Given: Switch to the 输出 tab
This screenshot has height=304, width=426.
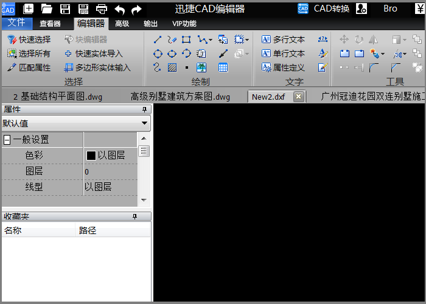Looking at the screenshot, I should (150, 24).
